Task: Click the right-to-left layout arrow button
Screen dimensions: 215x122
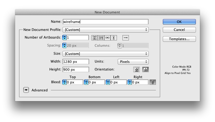Action: click(x=126, y=38)
